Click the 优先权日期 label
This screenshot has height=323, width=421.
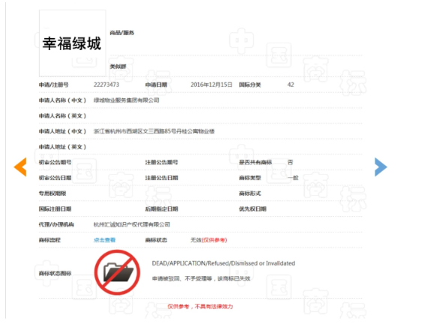[252, 209]
